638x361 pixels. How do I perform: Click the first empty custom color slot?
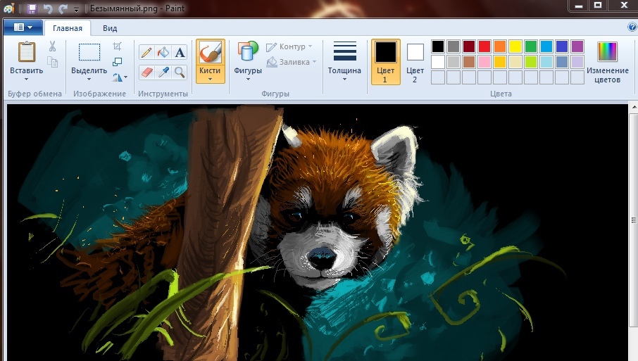point(438,77)
